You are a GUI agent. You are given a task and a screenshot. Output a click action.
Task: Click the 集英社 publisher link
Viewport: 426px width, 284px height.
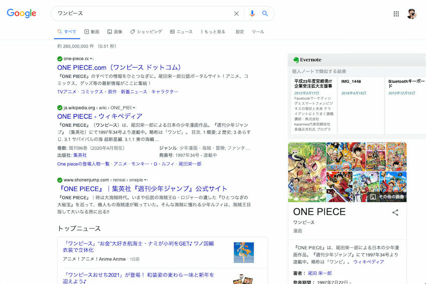(x=80, y=155)
